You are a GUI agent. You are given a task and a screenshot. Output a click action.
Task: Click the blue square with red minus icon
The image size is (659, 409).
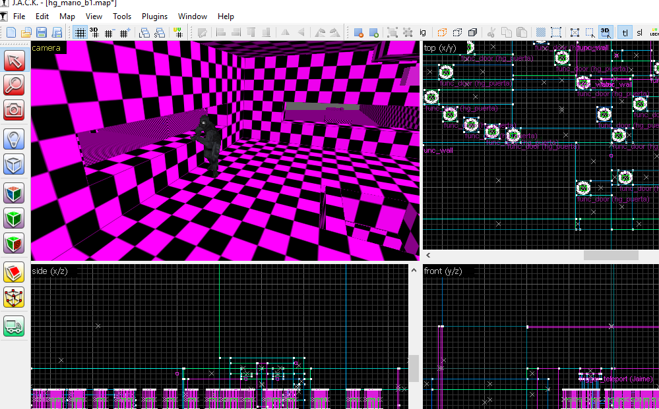(358, 32)
